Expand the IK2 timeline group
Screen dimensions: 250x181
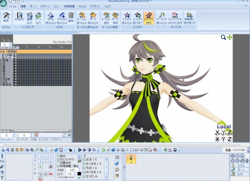[1, 82]
